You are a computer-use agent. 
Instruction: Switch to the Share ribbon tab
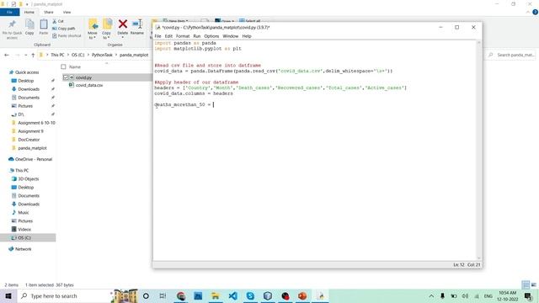(49, 12)
